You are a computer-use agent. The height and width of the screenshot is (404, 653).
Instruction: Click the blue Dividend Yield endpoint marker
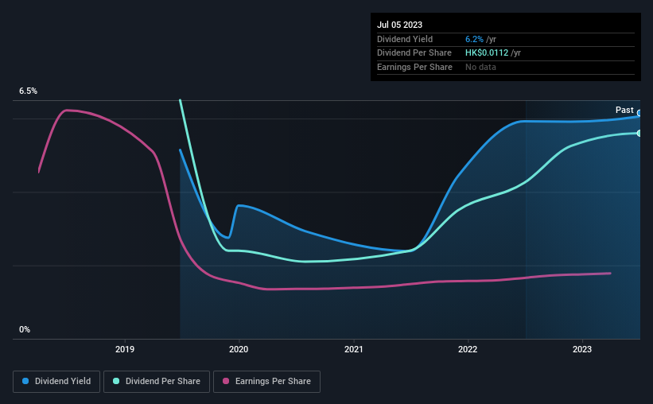639,113
